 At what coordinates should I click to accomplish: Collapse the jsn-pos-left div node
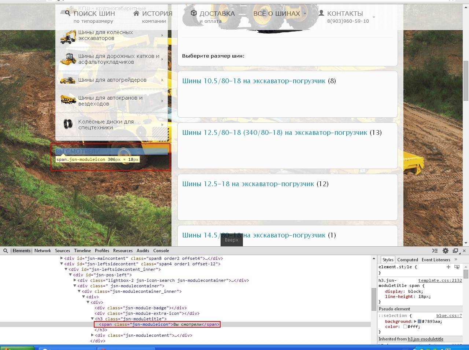coord(70,275)
